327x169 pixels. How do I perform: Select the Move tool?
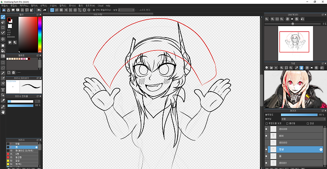[x=3, y=39]
